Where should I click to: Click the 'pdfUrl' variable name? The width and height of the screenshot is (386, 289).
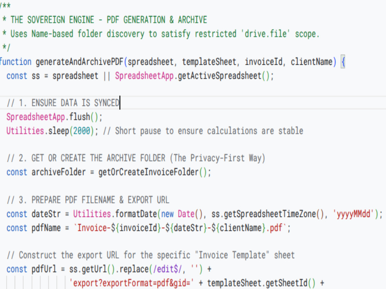tap(44, 269)
